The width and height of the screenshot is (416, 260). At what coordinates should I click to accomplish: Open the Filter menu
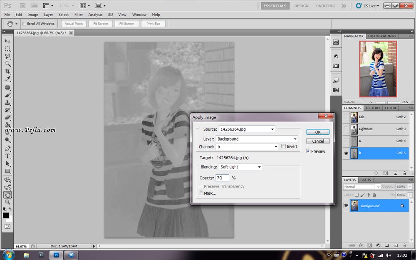[x=79, y=15]
